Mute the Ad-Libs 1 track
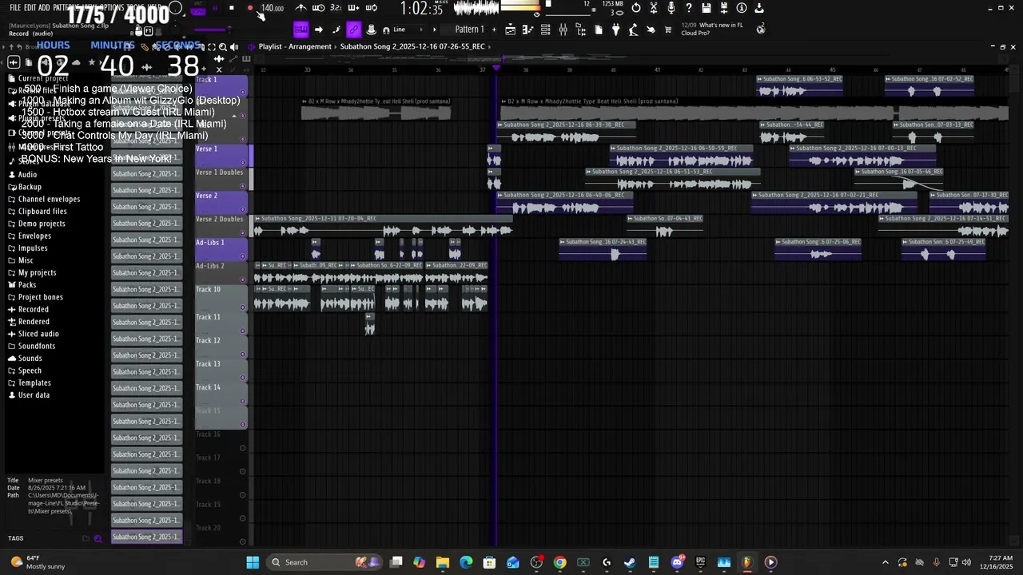The height and width of the screenshot is (575, 1023). [243, 255]
